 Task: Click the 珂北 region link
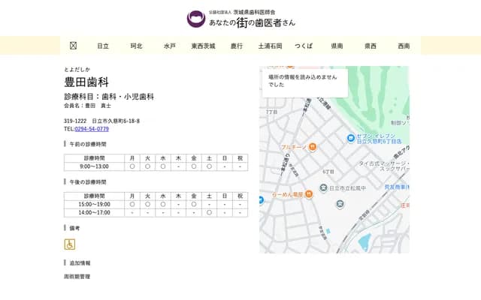(136, 46)
